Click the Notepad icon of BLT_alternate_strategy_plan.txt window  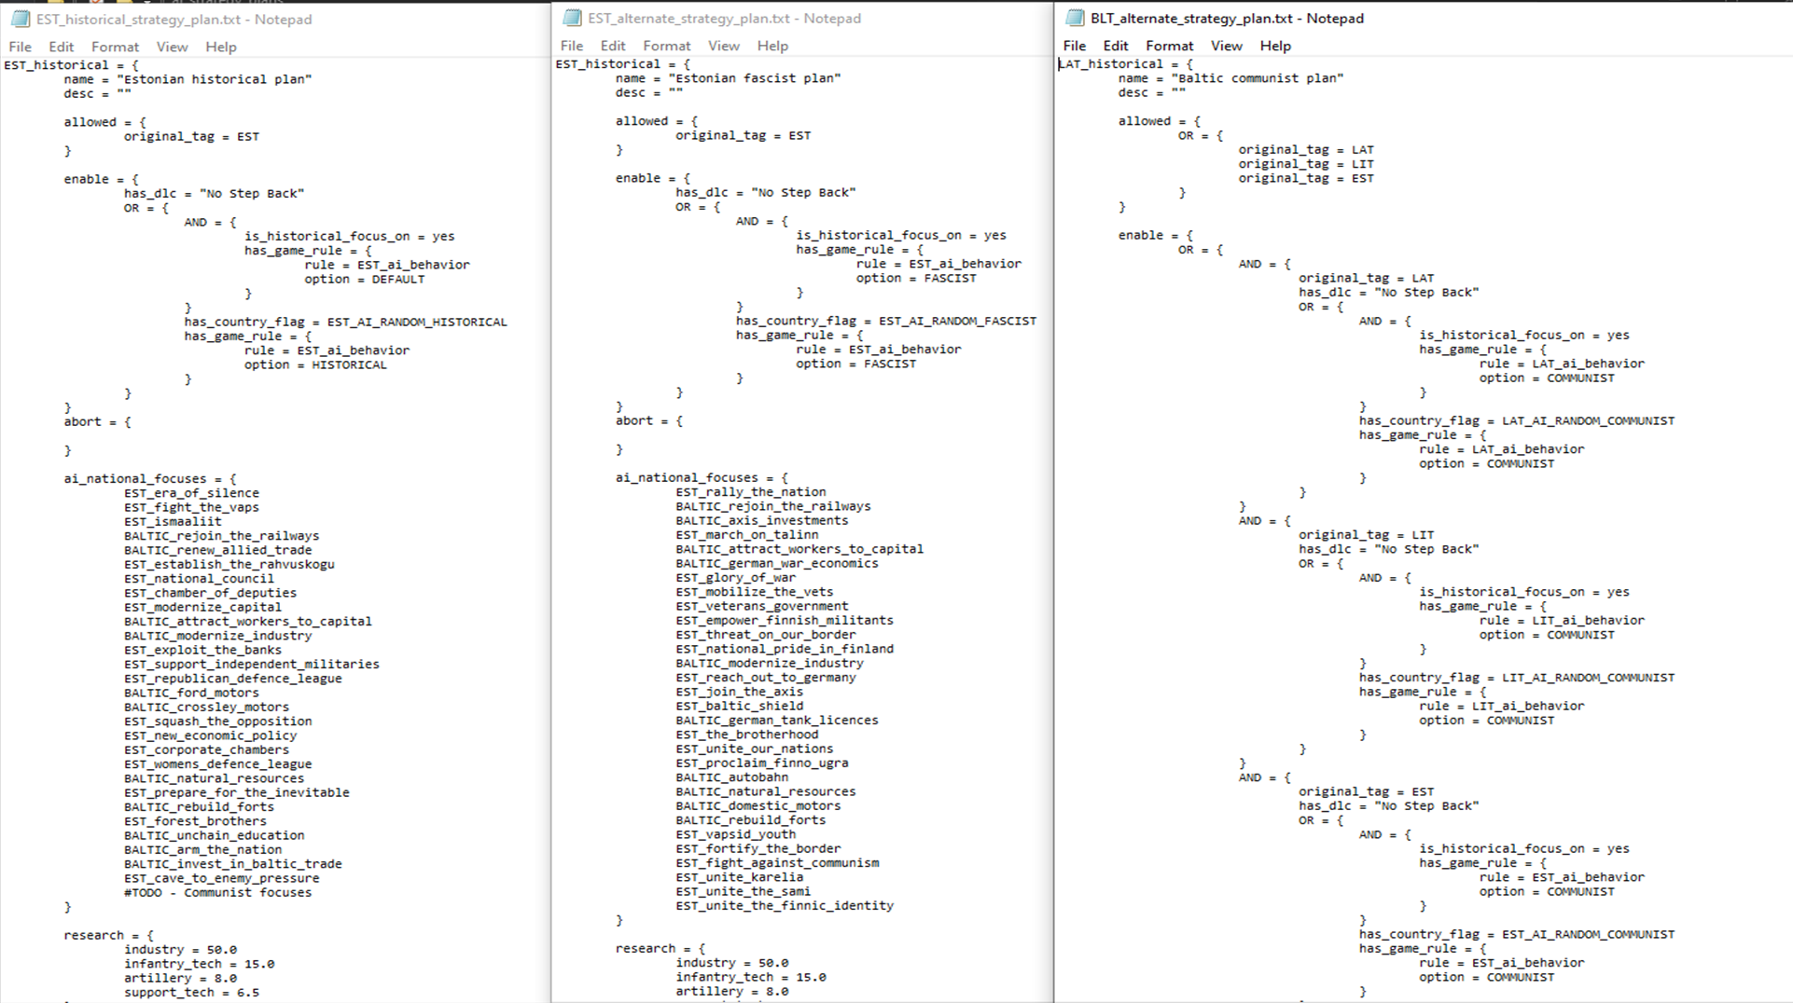[x=1075, y=19]
